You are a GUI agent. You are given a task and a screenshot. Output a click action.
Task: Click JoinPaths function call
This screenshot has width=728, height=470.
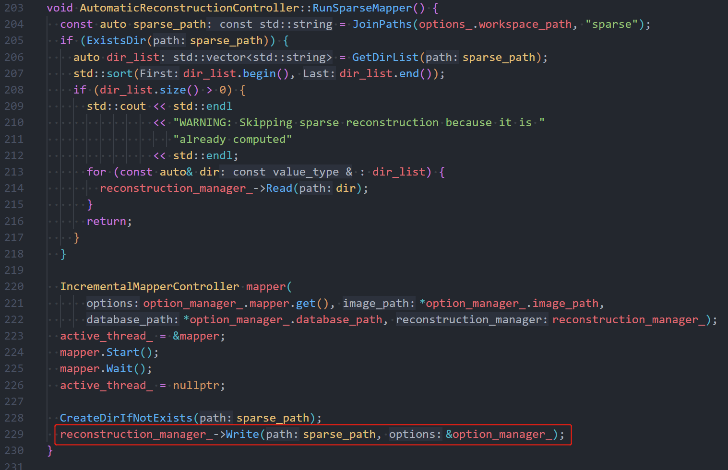click(x=382, y=24)
